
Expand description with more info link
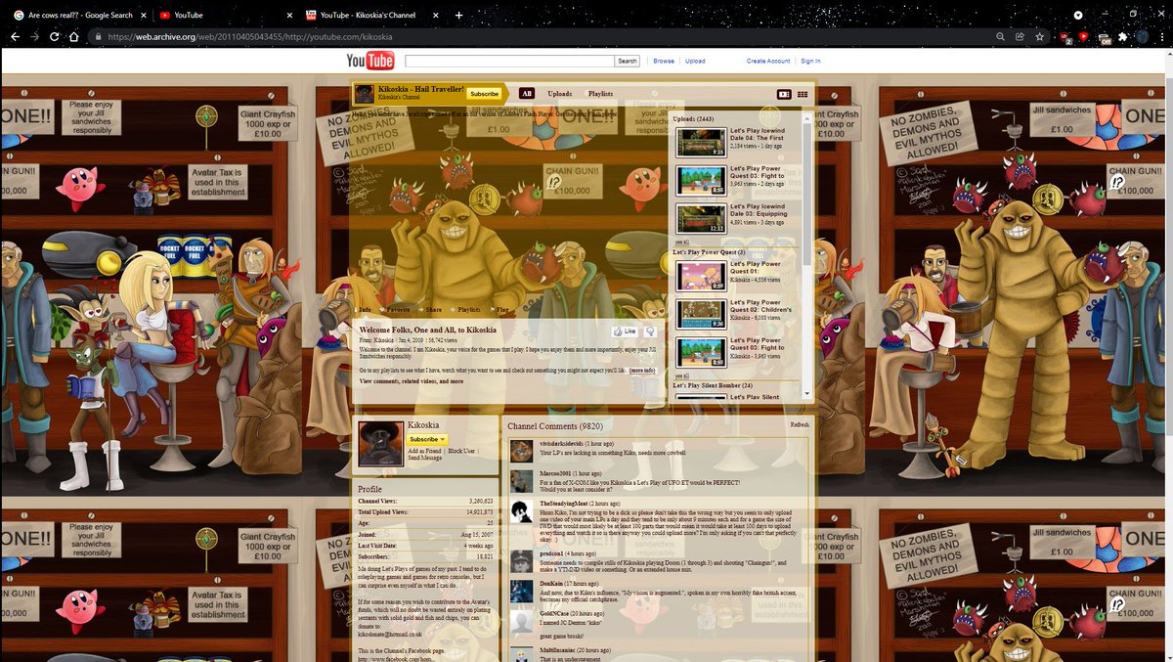point(642,371)
